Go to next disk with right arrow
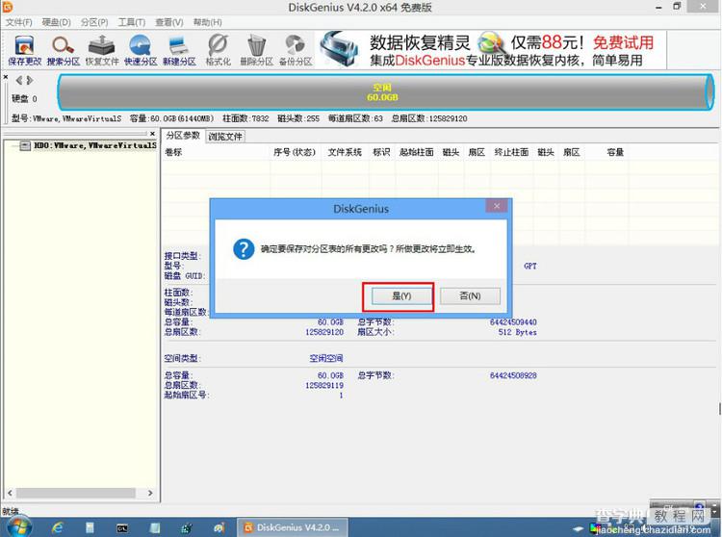The height and width of the screenshot is (537, 722). click(30, 81)
